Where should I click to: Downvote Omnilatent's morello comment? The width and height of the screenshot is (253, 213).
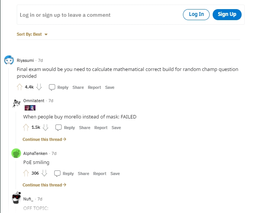pyautogui.click(x=45, y=127)
